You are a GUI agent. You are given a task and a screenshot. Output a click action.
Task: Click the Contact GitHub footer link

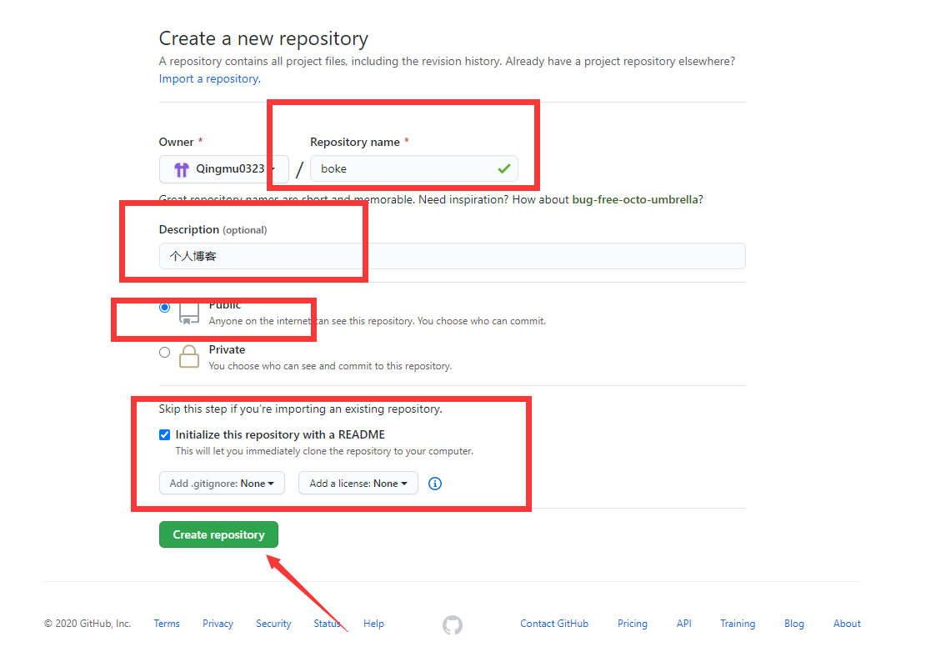click(553, 623)
